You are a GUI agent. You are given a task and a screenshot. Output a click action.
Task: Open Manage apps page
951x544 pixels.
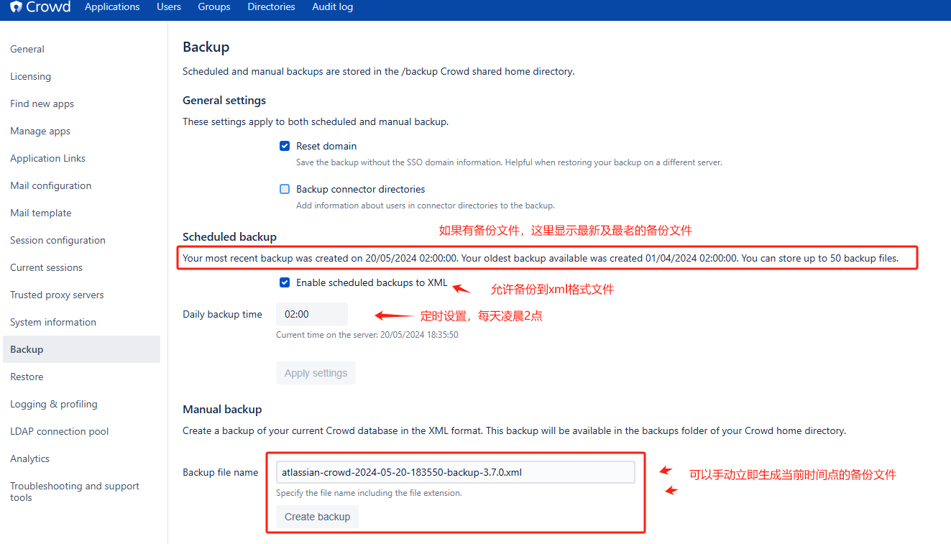(40, 131)
